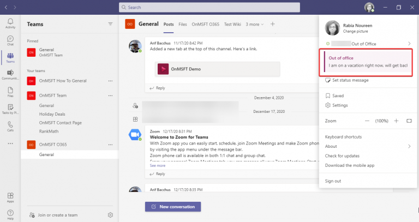The height and width of the screenshot is (222, 419).
Task: Open the Files icon in sidebar
Action: (x=10, y=92)
